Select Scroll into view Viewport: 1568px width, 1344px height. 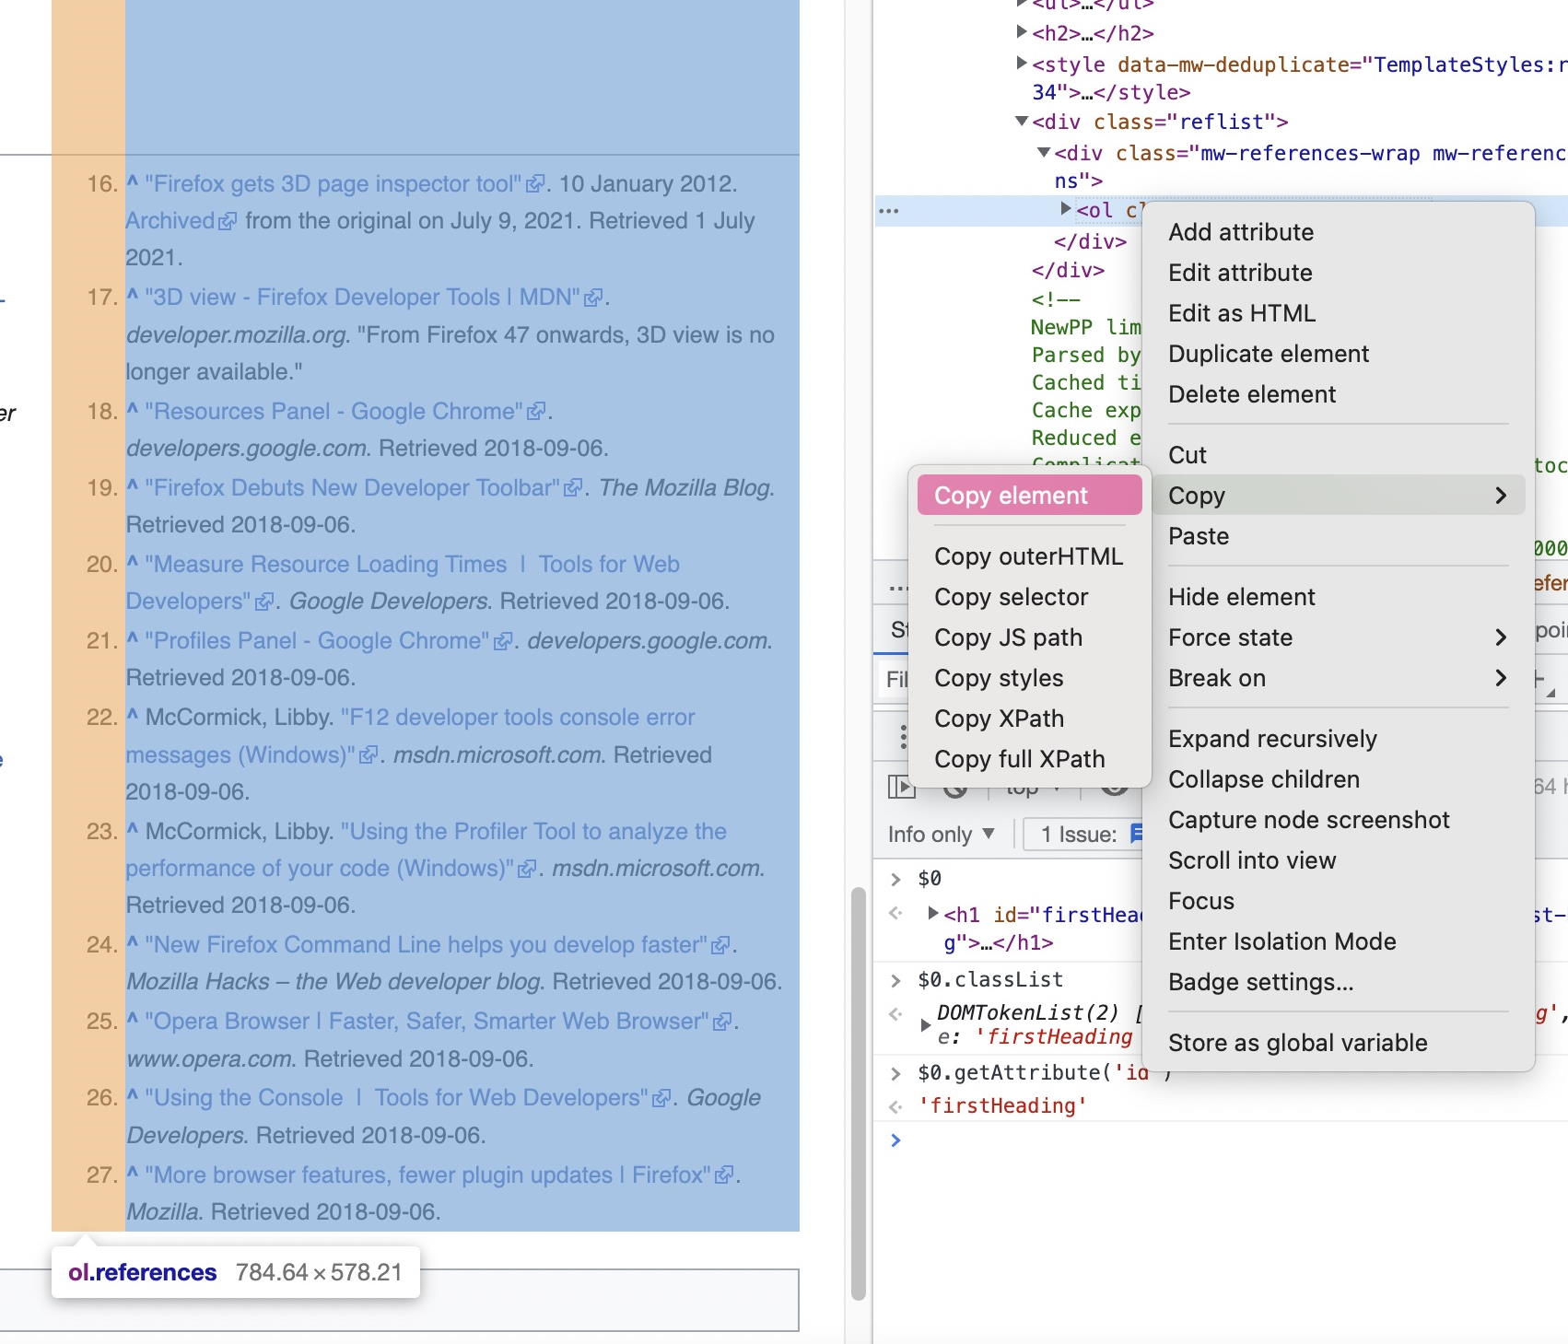[x=1338, y=860]
